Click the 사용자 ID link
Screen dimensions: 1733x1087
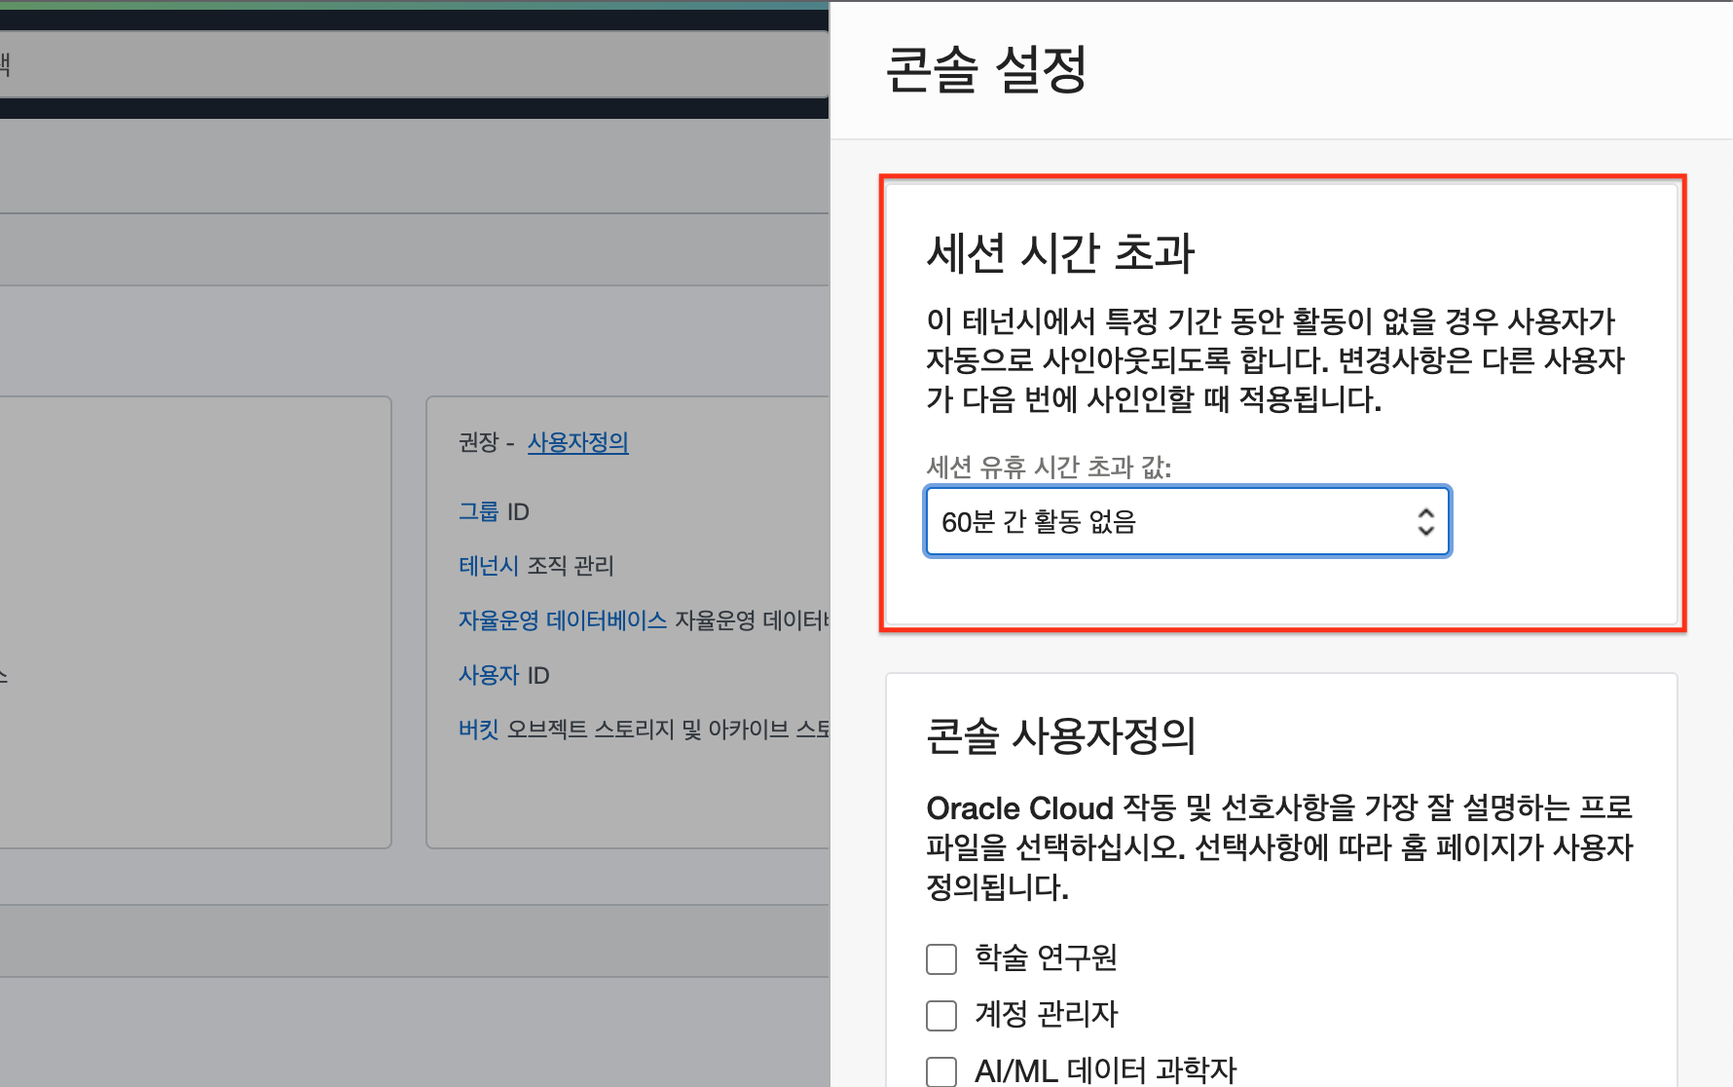pos(488,675)
